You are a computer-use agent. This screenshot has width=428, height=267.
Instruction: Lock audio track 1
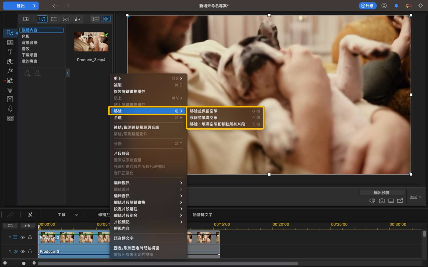pos(30,251)
